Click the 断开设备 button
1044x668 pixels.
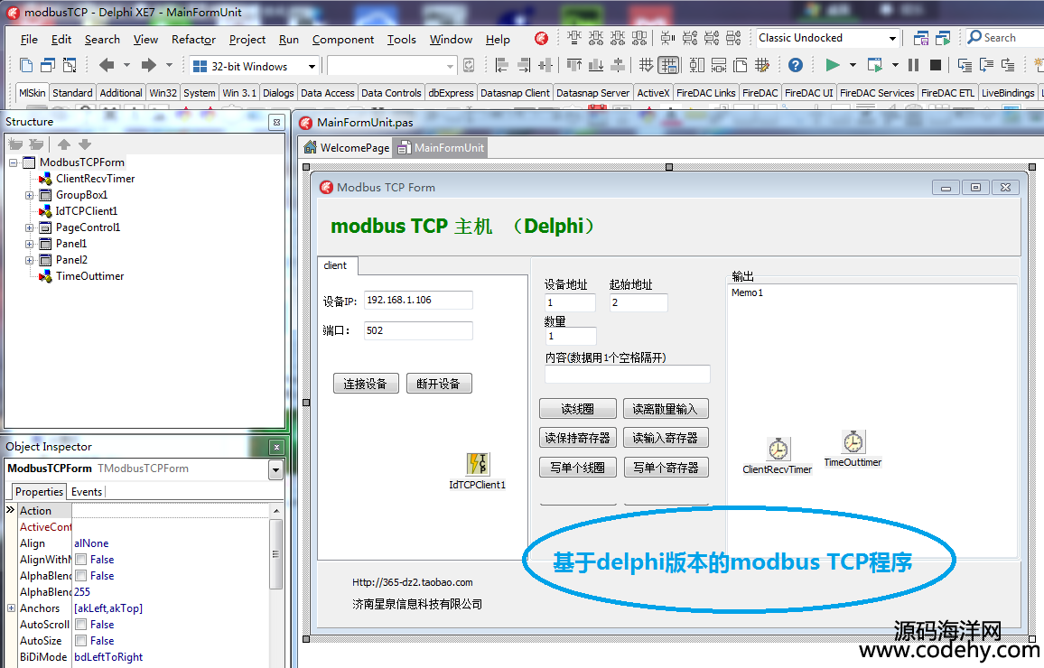coord(438,384)
